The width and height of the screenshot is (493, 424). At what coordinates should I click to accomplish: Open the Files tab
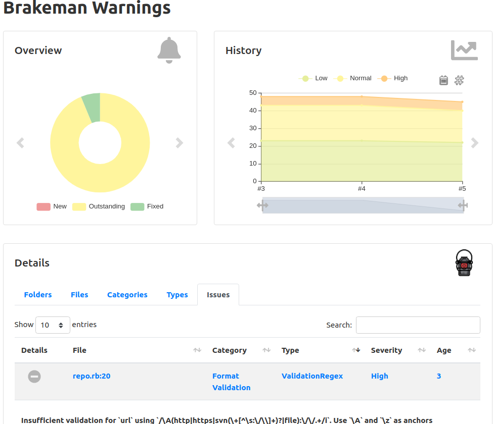point(79,295)
